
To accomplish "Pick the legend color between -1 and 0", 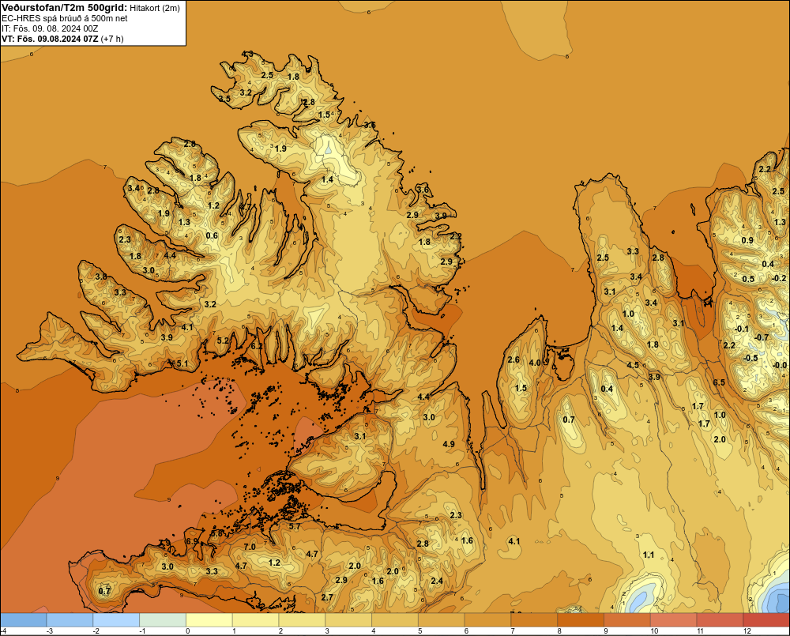I will pyautogui.click(x=163, y=620).
